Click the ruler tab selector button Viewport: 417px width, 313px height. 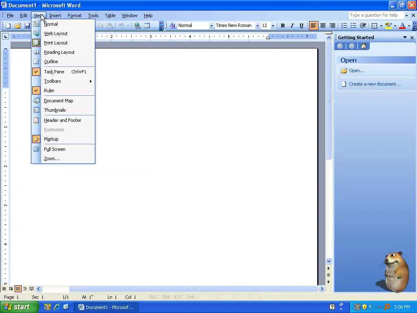(x=5, y=36)
